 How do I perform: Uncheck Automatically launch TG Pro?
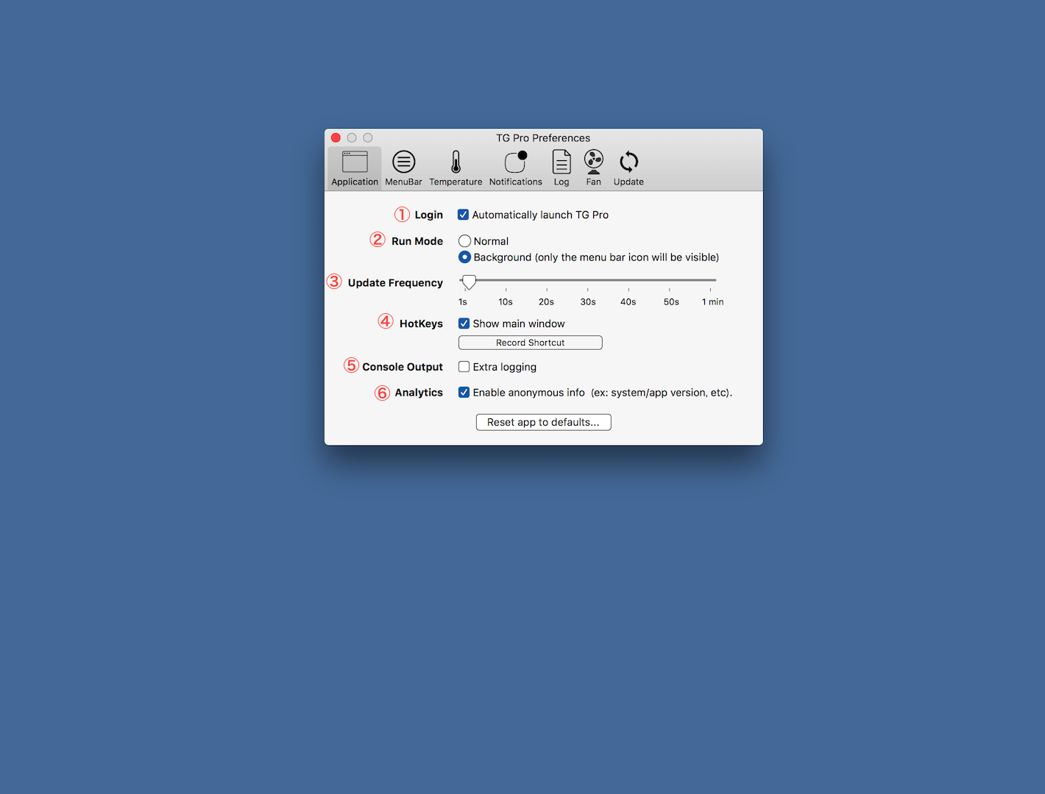tap(464, 215)
